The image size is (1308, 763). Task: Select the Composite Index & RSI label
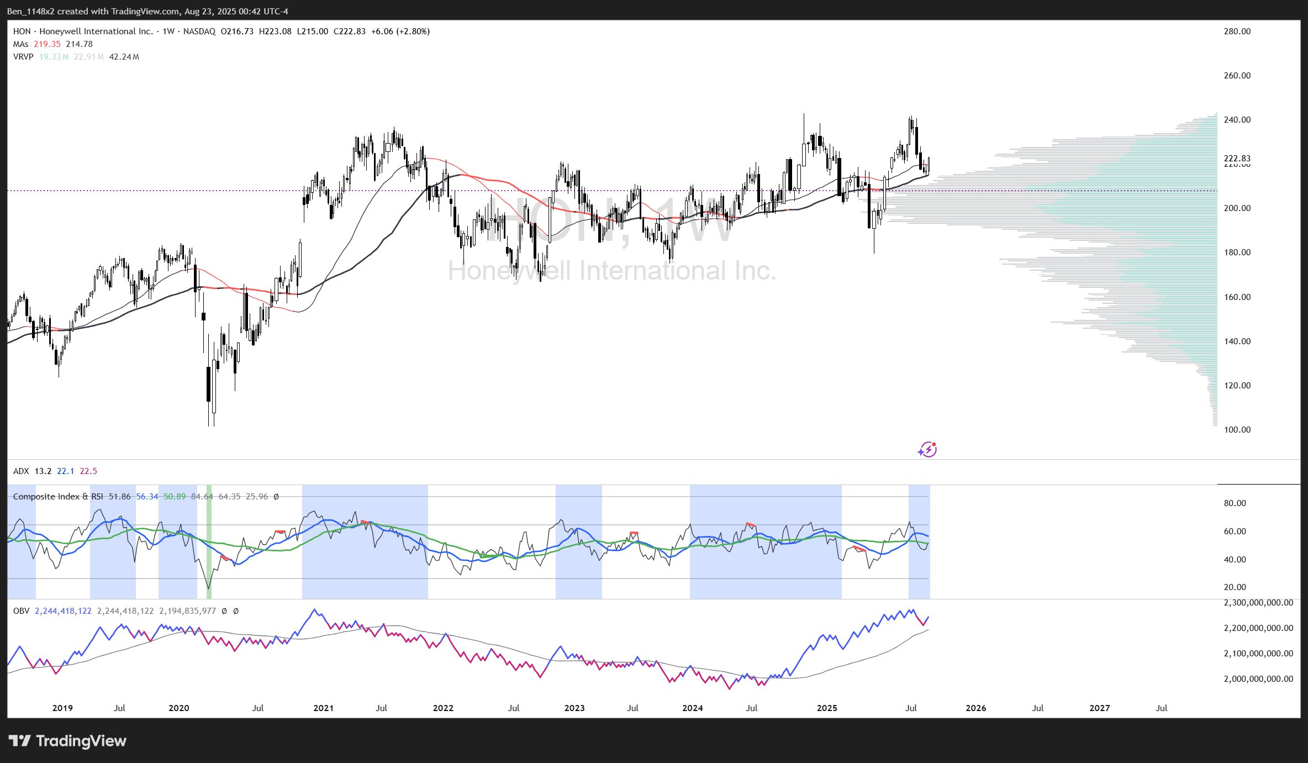coord(57,497)
